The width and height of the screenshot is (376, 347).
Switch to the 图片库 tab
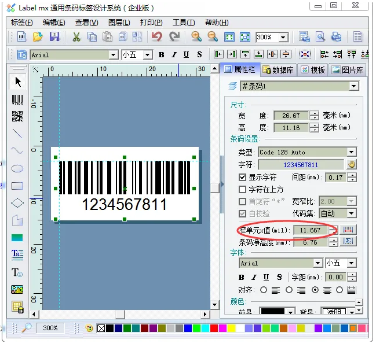[x=347, y=70]
